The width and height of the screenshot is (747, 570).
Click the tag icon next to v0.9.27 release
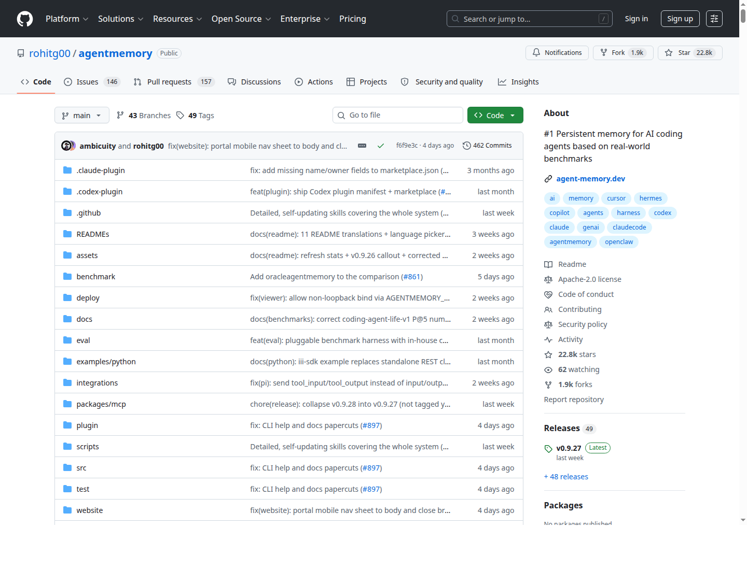[548, 449]
